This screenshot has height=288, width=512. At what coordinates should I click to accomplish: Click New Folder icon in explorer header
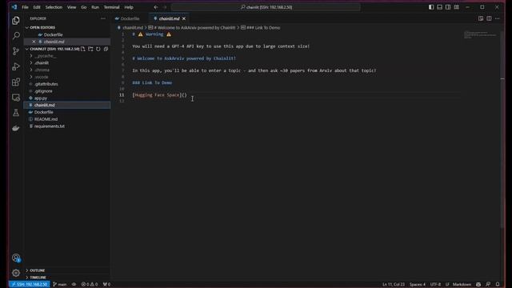click(90, 49)
